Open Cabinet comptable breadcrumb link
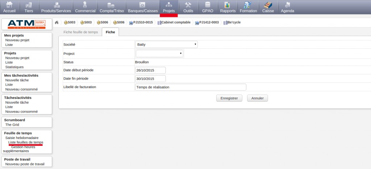Screen dimensions: 371x169 tap(174, 22)
